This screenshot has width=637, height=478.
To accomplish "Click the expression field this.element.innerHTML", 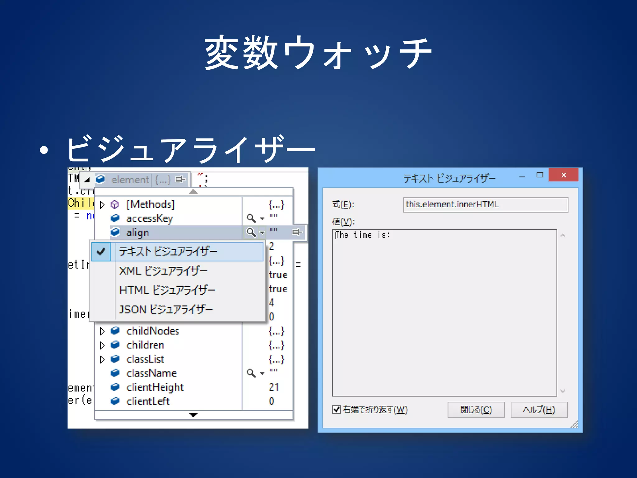I will pos(486,205).
